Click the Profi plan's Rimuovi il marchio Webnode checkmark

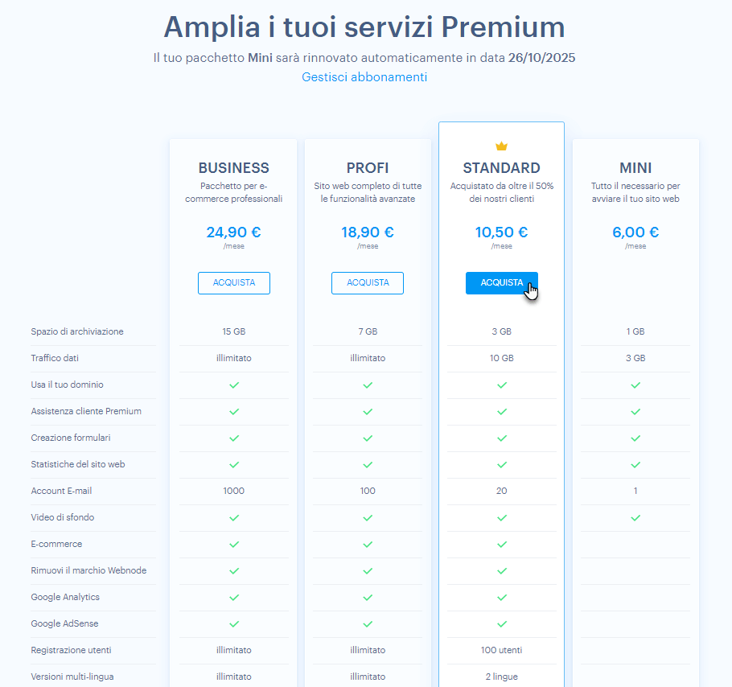(368, 571)
